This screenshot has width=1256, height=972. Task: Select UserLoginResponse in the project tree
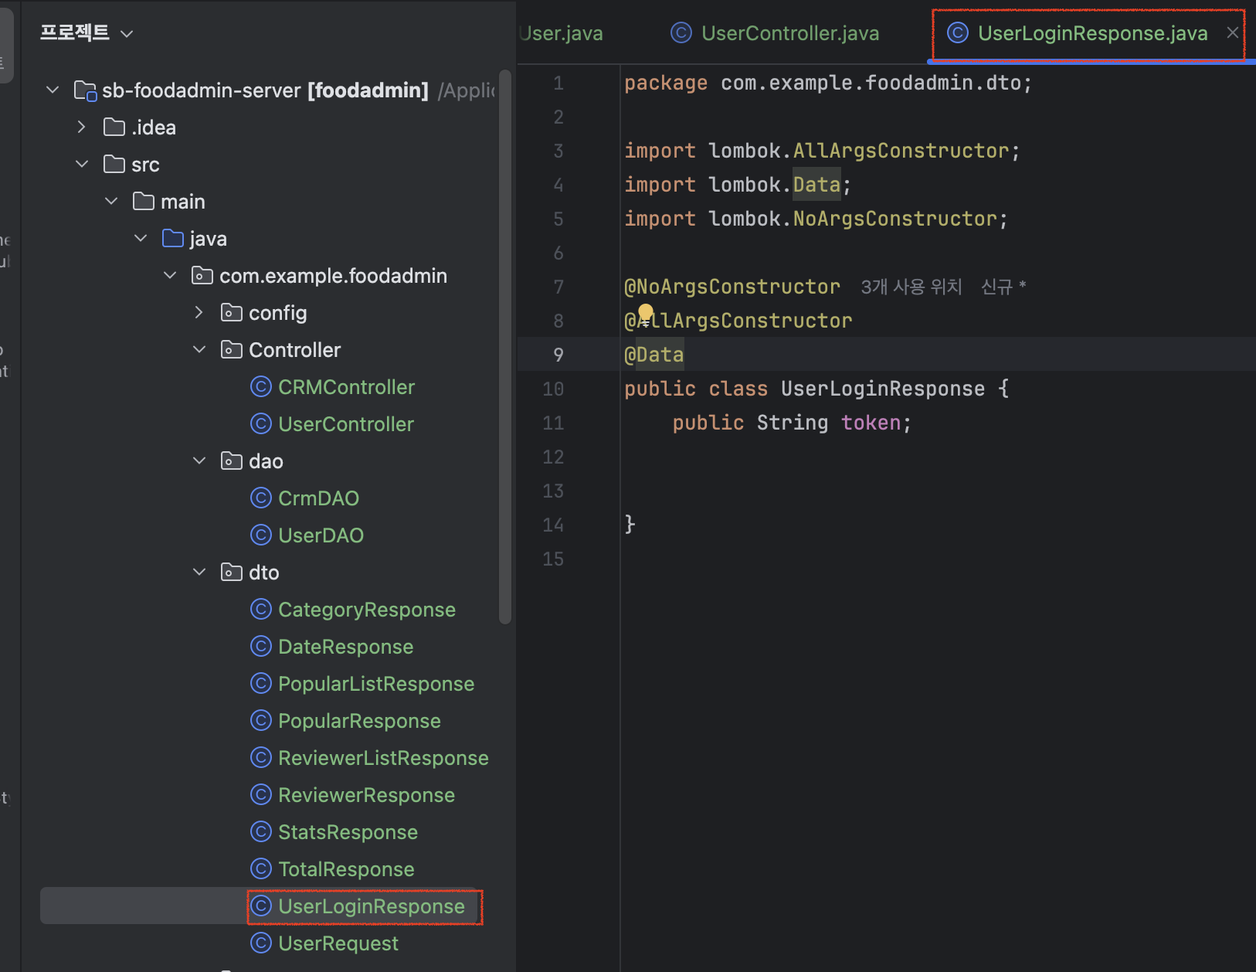pos(372,906)
